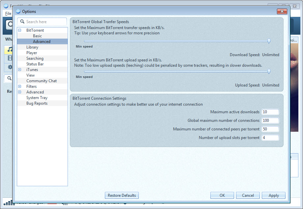Open the Searching options page
Image resolution: width=303 pixels, height=209 pixels.
pyautogui.click(x=35, y=58)
